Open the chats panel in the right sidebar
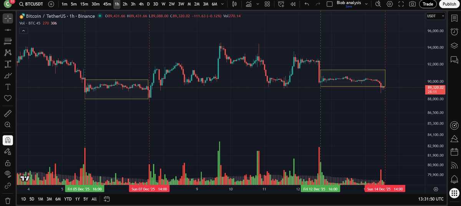 point(454,59)
